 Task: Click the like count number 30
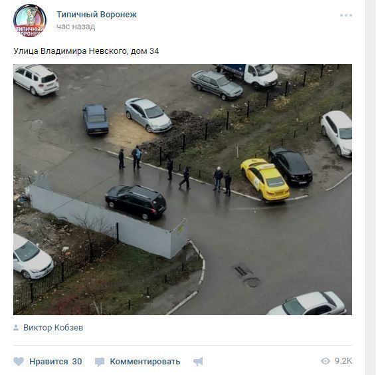click(77, 362)
